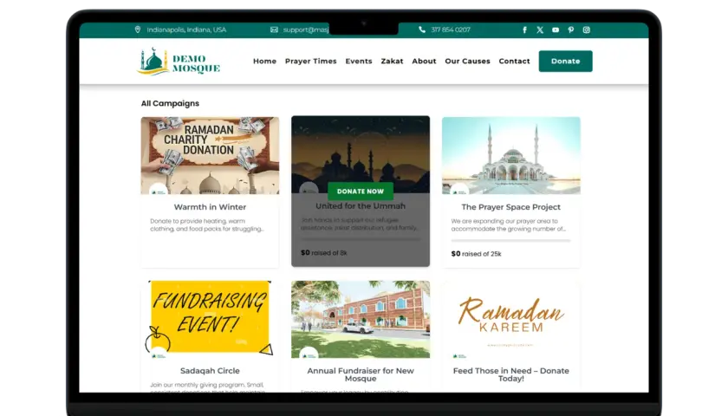Click the Warmth in Winter description text
728x416 pixels.
tap(207, 225)
